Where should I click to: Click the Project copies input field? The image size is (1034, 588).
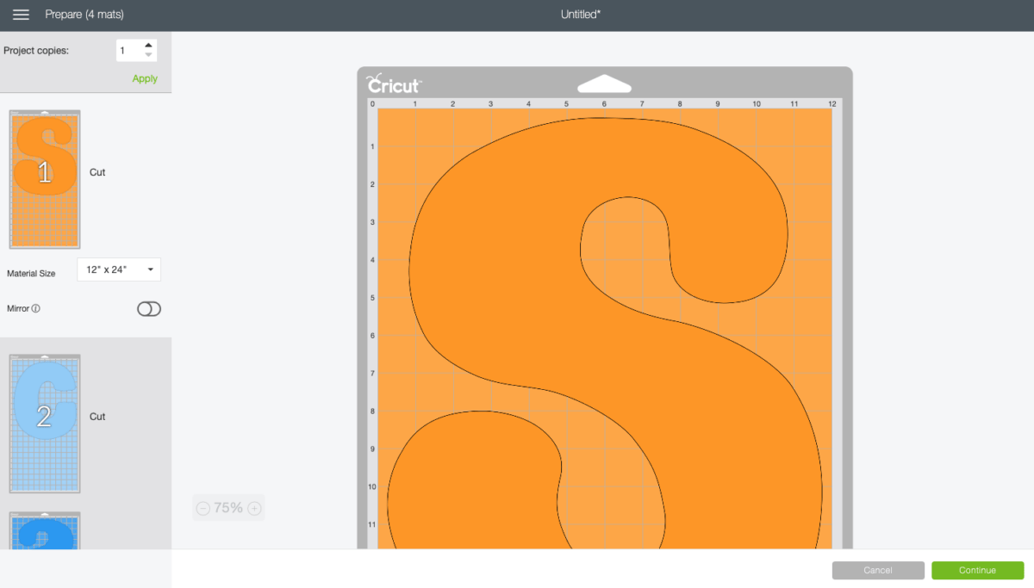[129, 51]
